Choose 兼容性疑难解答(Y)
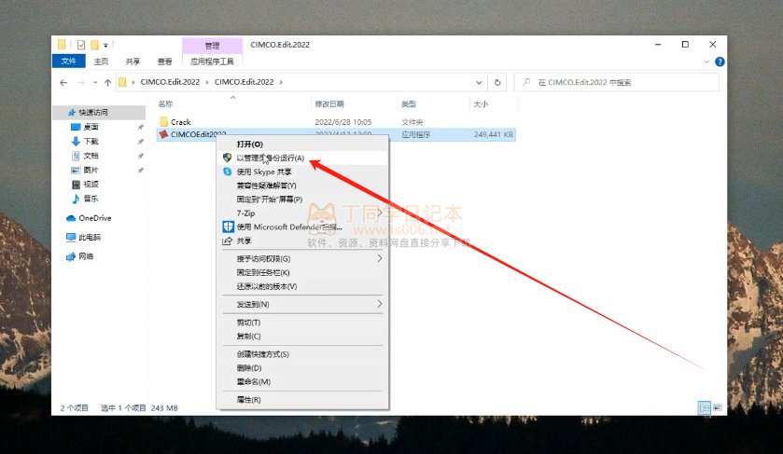This screenshot has height=454, width=783. click(x=302, y=186)
